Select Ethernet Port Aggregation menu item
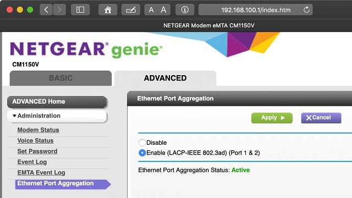This screenshot has width=352, height=198. [x=63, y=184]
